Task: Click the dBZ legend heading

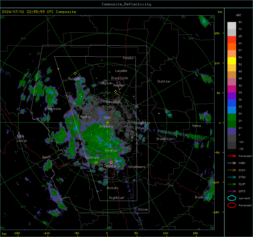Action: (238, 15)
